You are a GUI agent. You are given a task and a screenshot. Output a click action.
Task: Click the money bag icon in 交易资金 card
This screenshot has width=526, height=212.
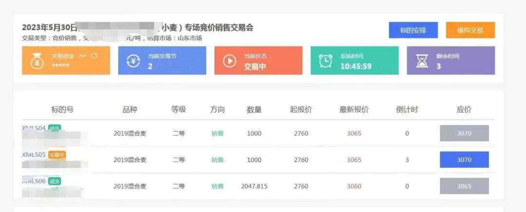pos(37,61)
